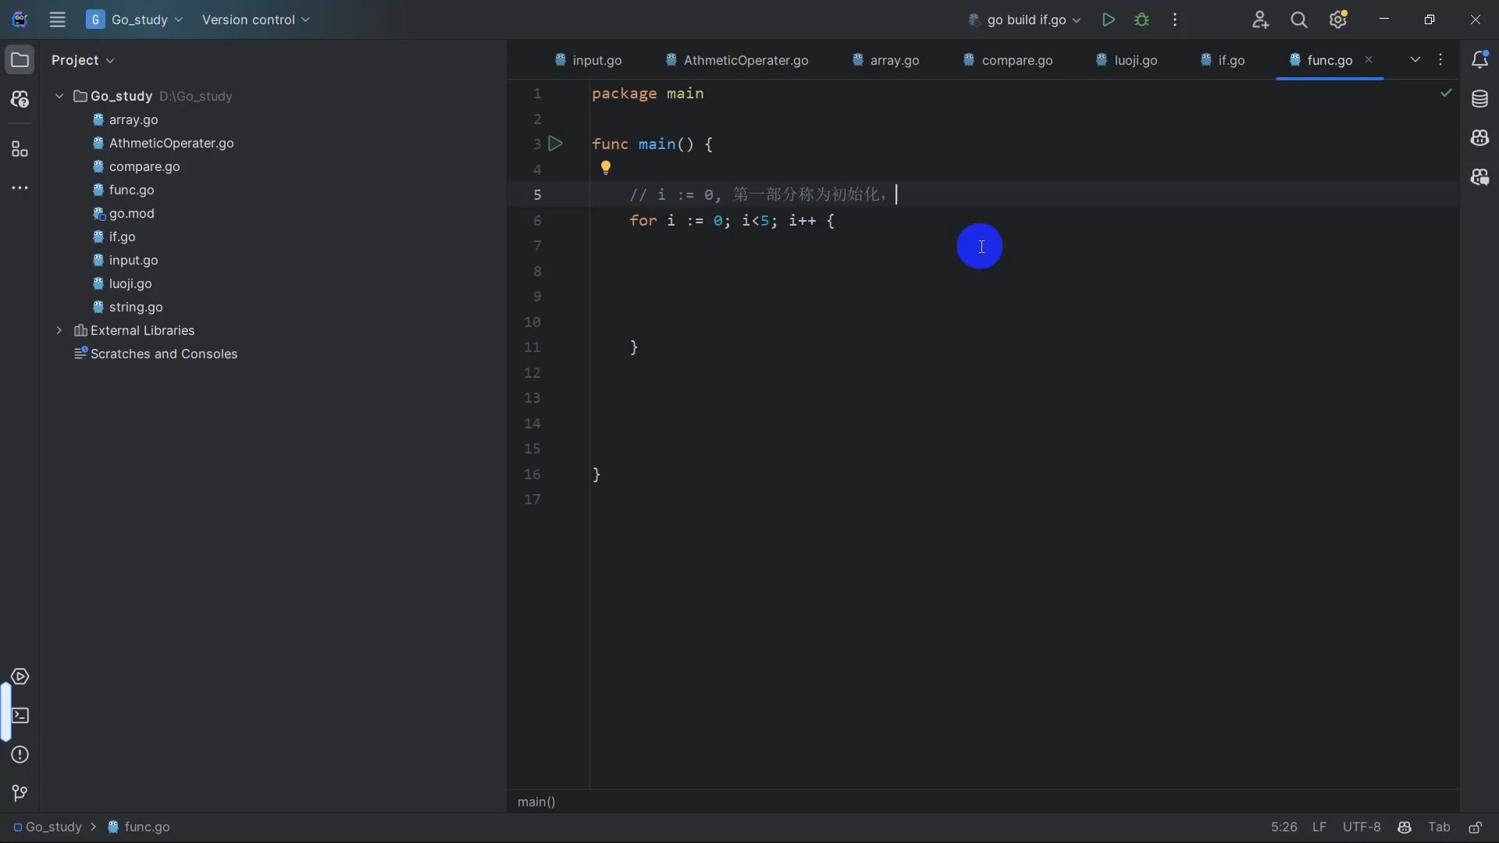Image resolution: width=1499 pixels, height=843 pixels.
Task: Click the run gutter arrow beside main
Action: [x=555, y=144]
